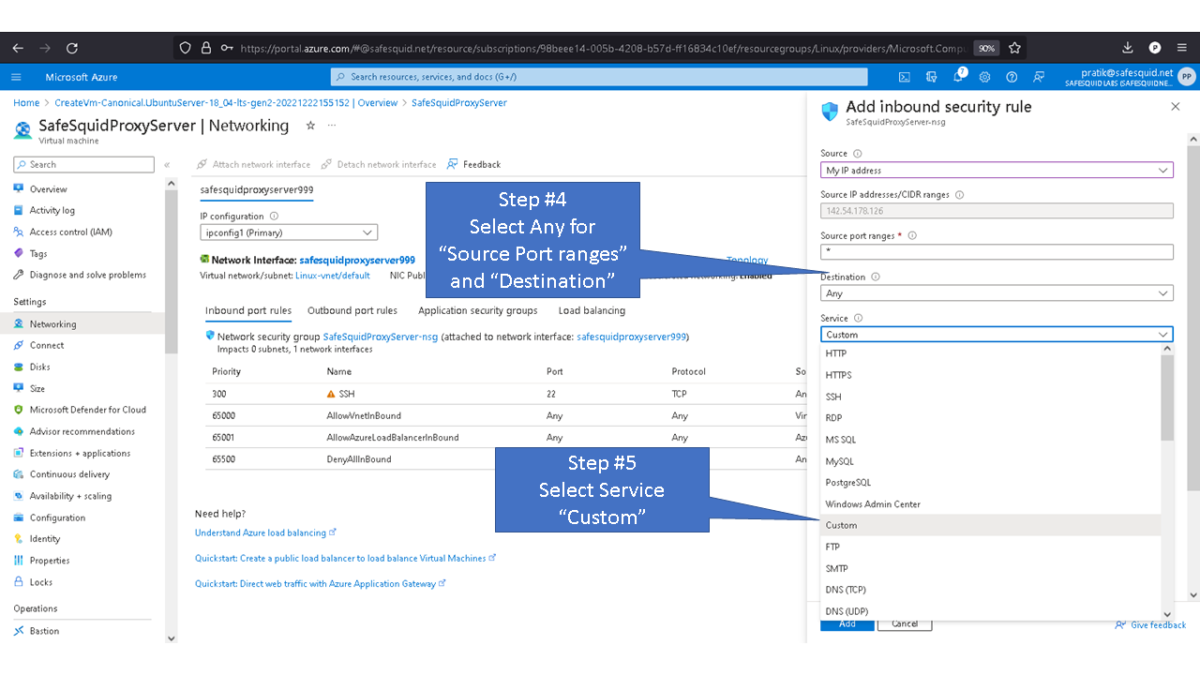Screen dimensions: 1200x675
Task: Select Custom in the Service list
Action: (x=990, y=525)
